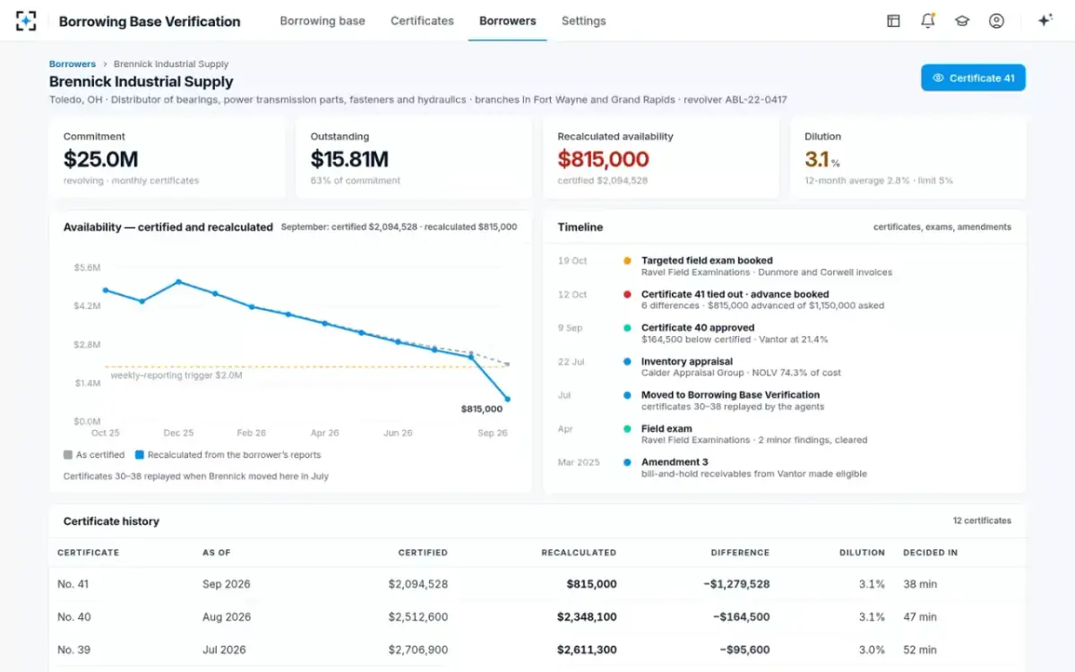The height and width of the screenshot is (672, 1075).
Task: Open 'Targeted field exam booked' entry
Action: click(x=707, y=261)
